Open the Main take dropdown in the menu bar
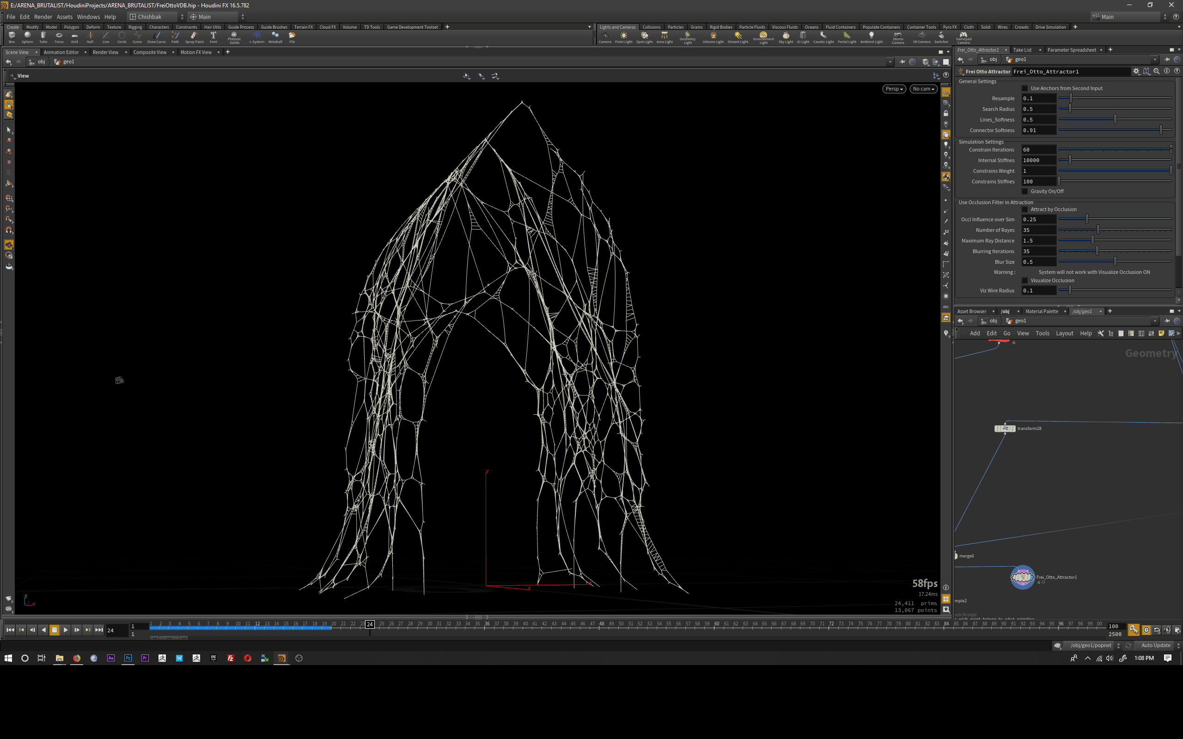Screen dimensions: 1183x739 (x=217, y=17)
